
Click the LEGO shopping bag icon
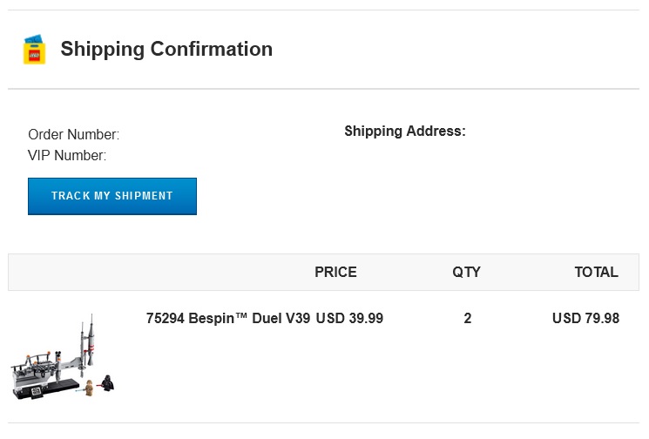[x=34, y=50]
